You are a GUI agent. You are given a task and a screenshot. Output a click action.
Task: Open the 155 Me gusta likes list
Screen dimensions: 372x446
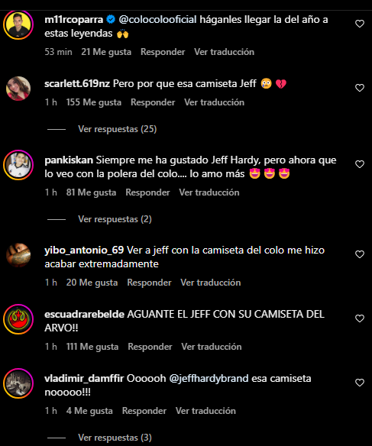(94, 102)
